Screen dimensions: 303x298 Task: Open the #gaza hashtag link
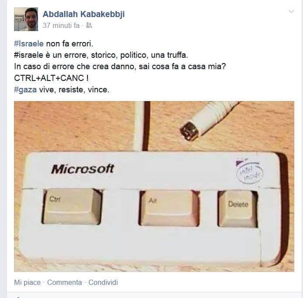click(25, 90)
